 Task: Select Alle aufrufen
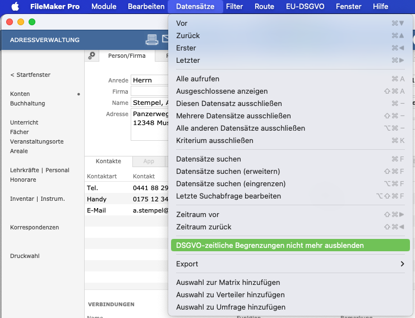click(x=290, y=79)
